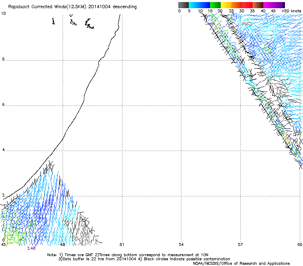Click the purple '2:48' swath time label

point(31,248)
